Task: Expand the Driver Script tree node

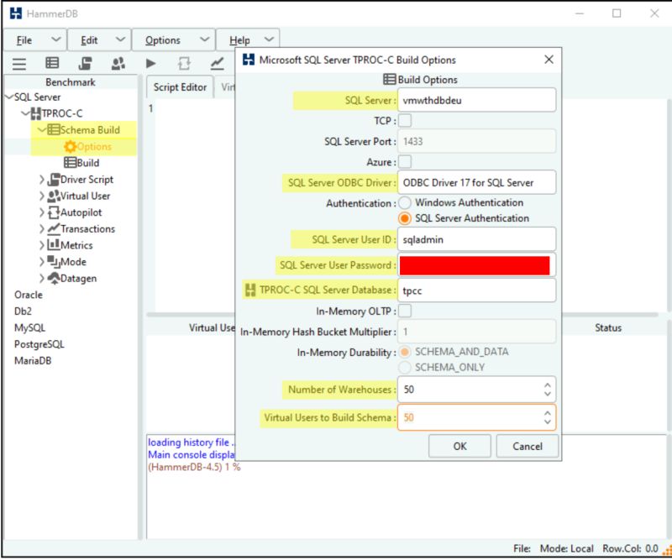Action: click(x=41, y=180)
